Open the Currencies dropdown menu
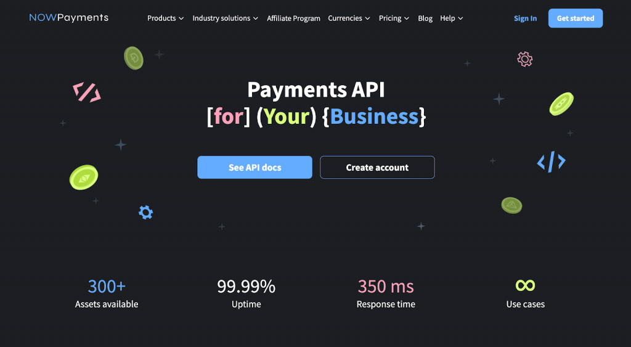 [349, 18]
